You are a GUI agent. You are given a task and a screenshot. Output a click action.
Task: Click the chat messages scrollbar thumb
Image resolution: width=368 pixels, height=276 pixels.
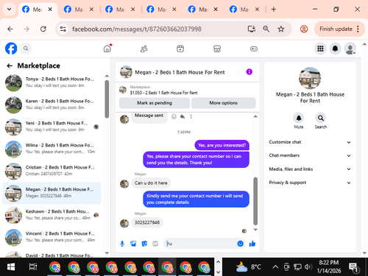click(x=255, y=201)
